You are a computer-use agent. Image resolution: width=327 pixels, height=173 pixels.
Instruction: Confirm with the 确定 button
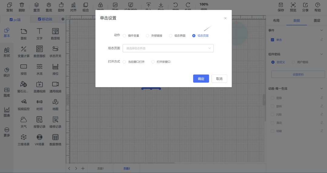(x=201, y=78)
